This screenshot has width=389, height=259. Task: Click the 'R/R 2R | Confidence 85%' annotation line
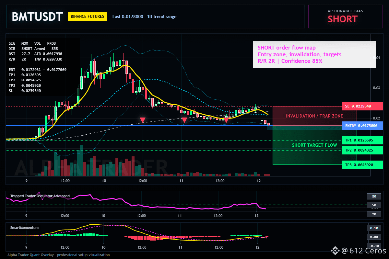(x=290, y=61)
